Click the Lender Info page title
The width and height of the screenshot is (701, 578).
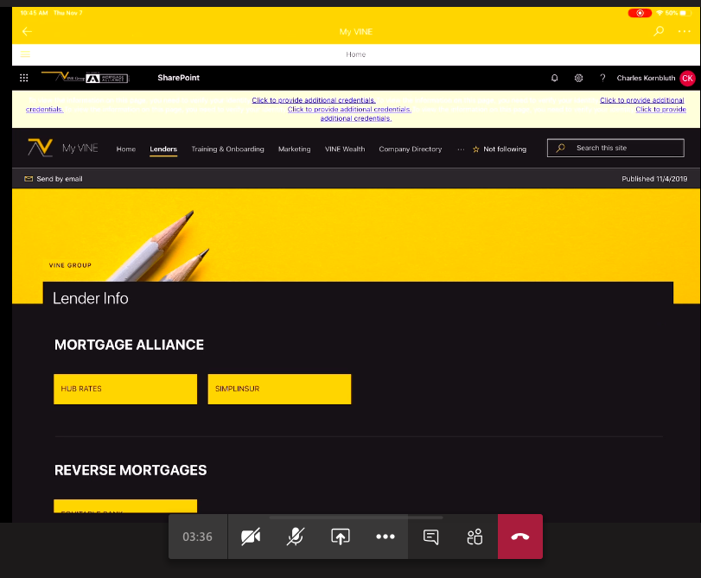point(90,298)
